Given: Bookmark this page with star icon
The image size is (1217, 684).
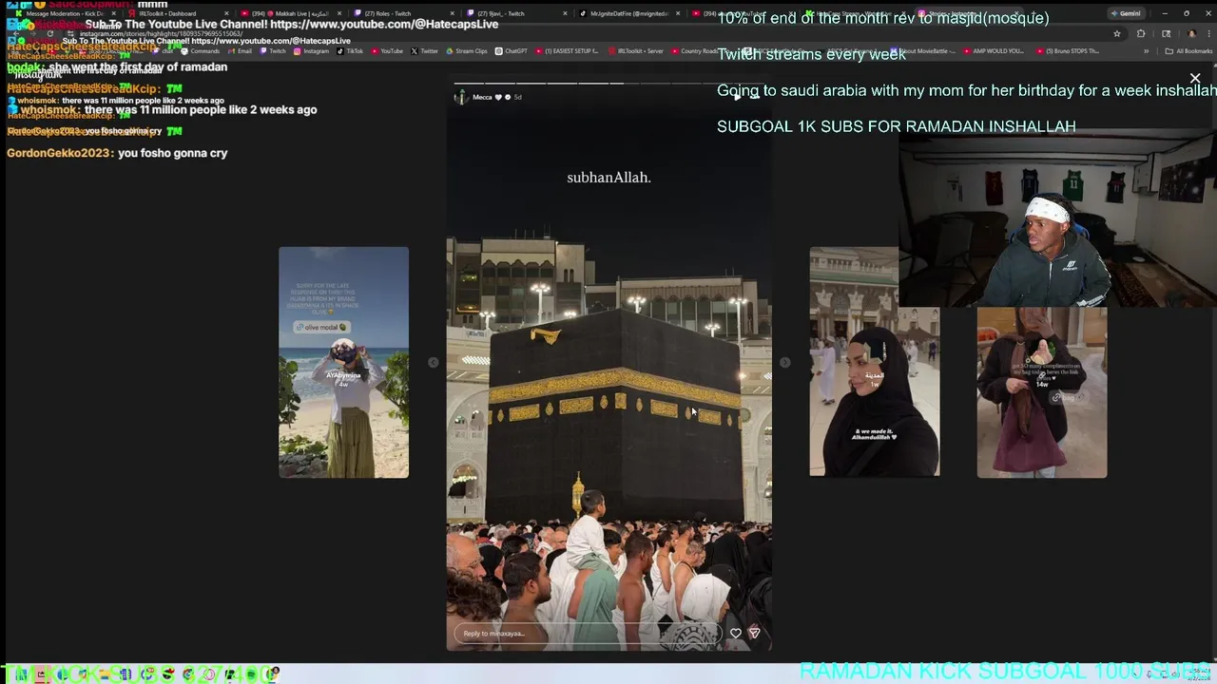Looking at the screenshot, I should pyautogui.click(x=1117, y=33).
